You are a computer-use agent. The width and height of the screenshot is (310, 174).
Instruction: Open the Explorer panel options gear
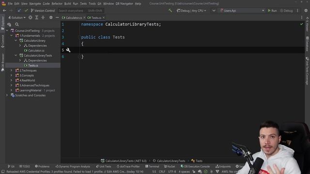click(x=51, y=17)
